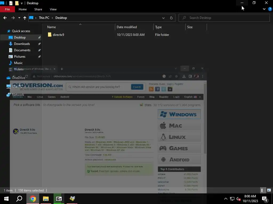The width and height of the screenshot is (273, 204).
Task: Expand chevron between This PC and Desktop
Action: pos(52,18)
